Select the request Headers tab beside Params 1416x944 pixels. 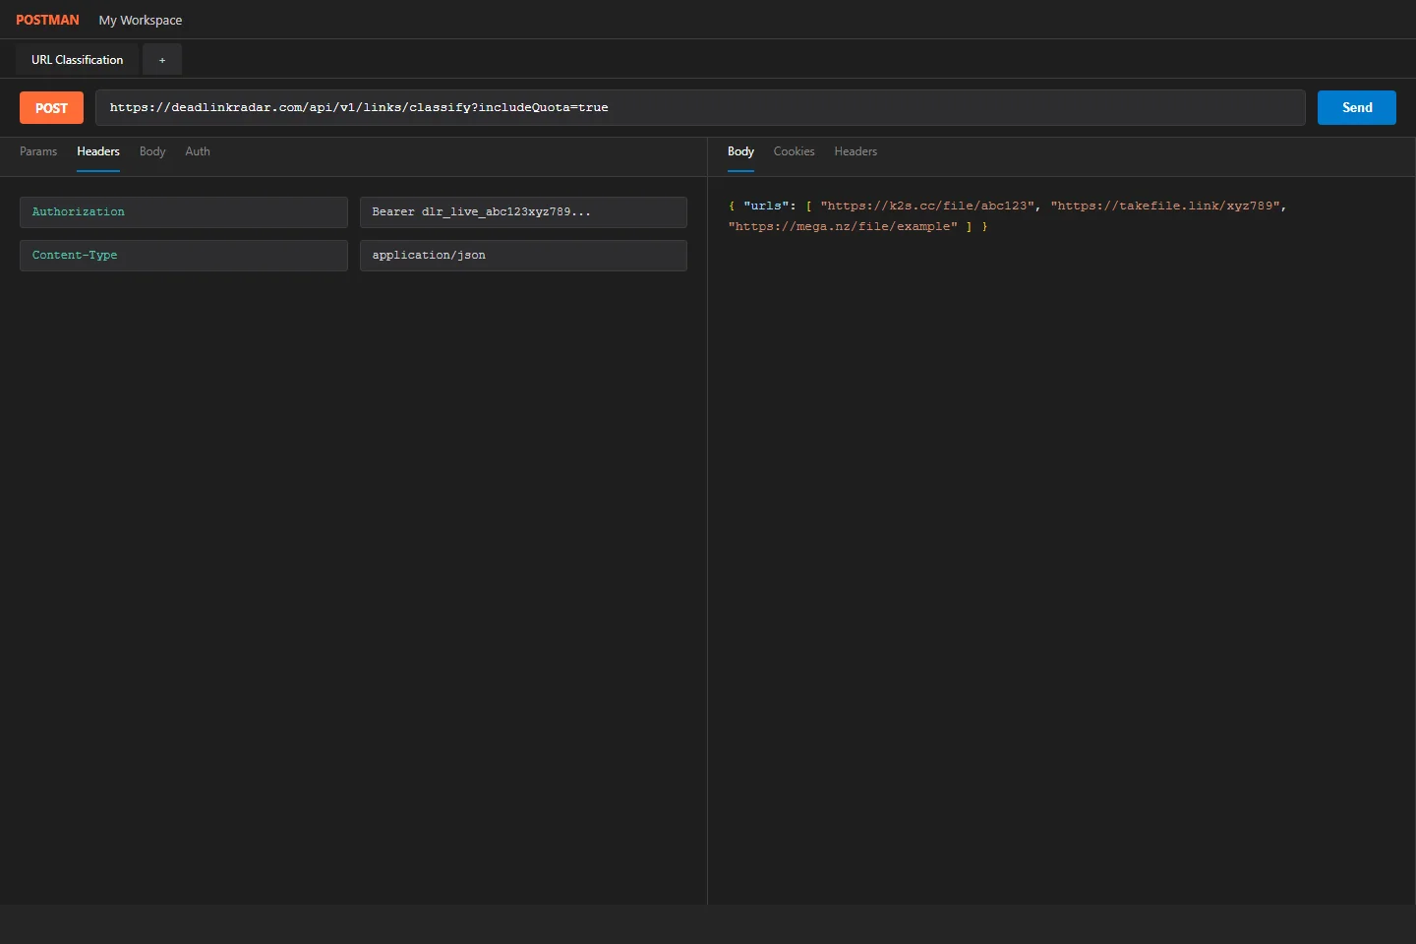click(x=98, y=151)
